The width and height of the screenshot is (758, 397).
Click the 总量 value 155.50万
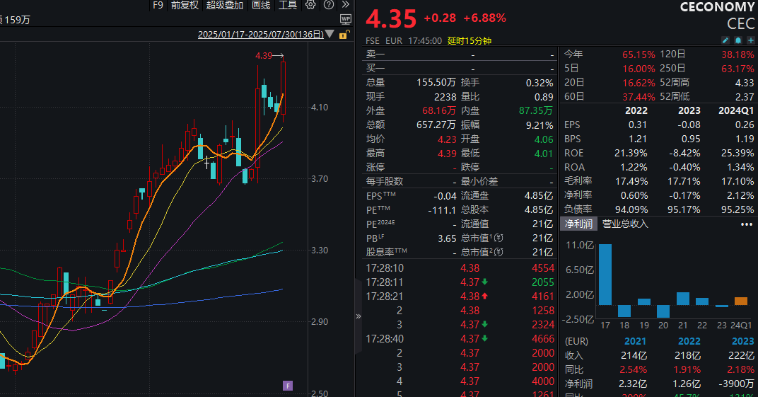[x=436, y=83]
